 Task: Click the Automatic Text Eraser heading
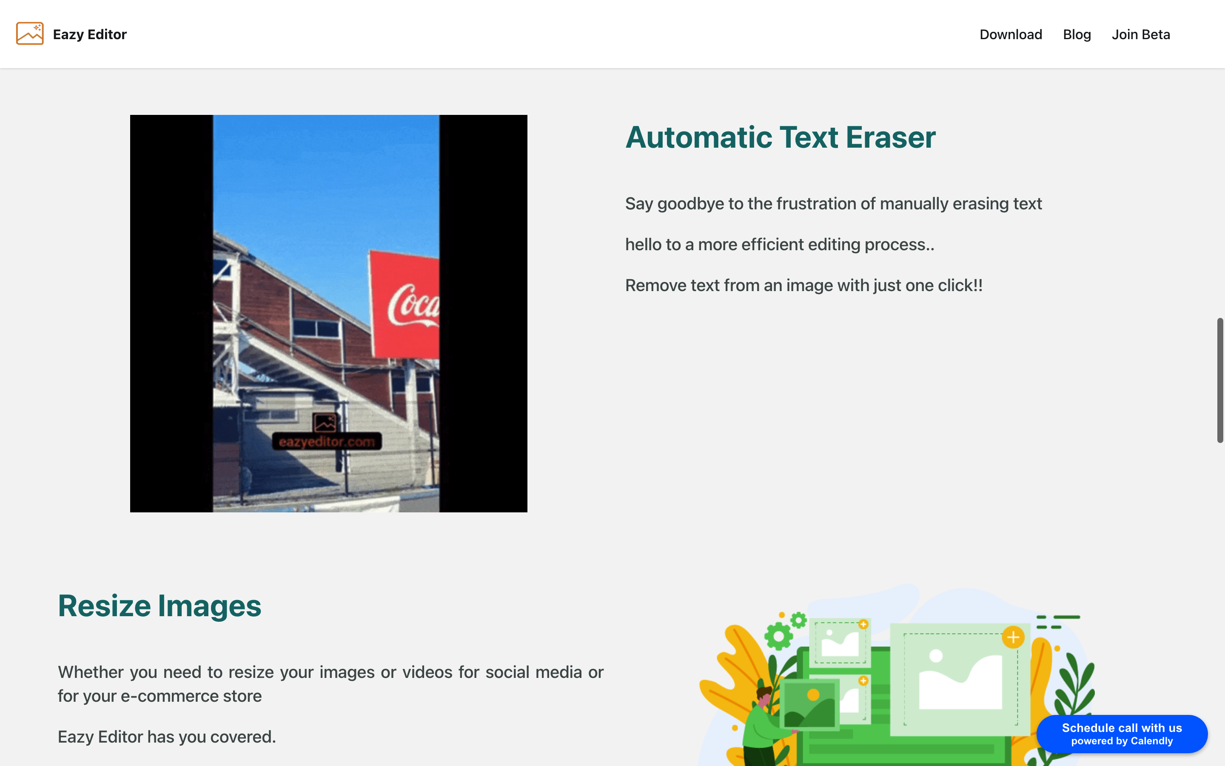(x=780, y=137)
